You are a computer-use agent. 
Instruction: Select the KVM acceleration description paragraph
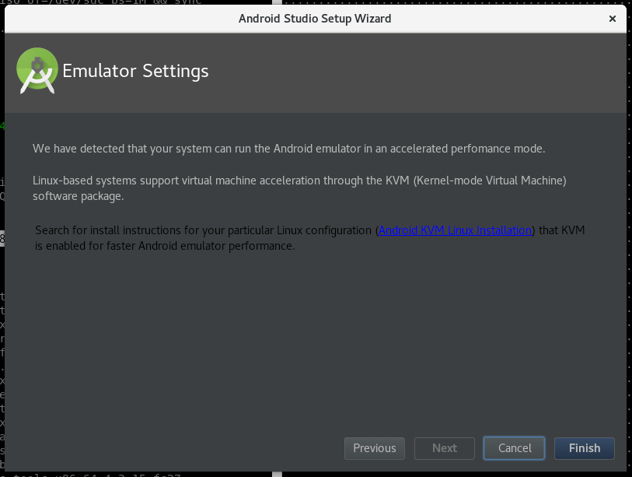point(300,188)
